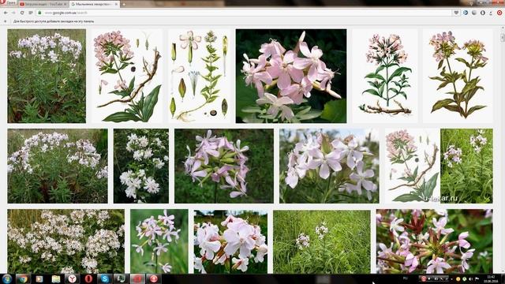Add page to bookmarks with heart icon
The width and height of the screenshot is (505, 284).
coord(456,13)
